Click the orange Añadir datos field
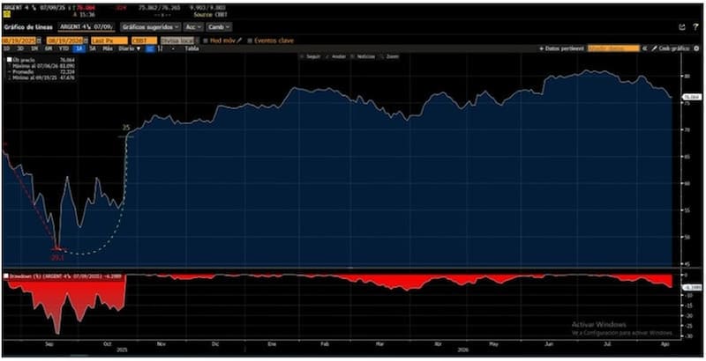The image size is (706, 361). click(613, 48)
